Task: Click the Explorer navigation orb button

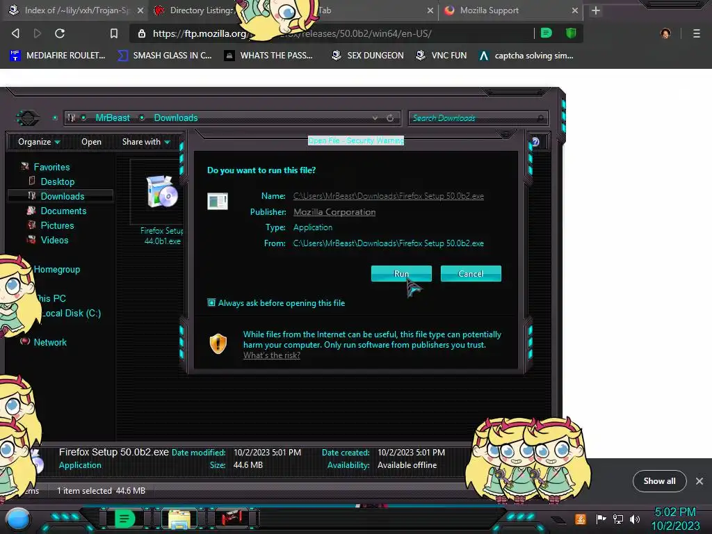Action: point(27,118)
